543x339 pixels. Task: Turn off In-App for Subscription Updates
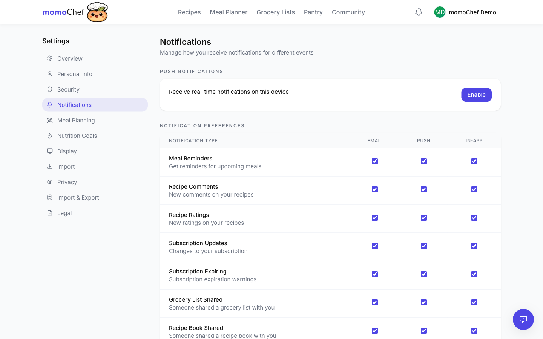point(474,246)
